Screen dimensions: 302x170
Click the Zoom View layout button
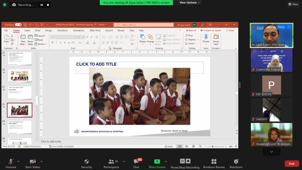(293, 4)
